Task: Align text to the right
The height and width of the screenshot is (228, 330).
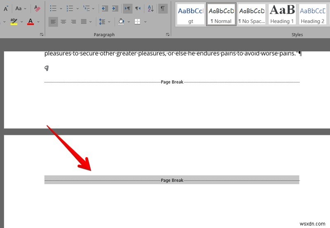Action: (x=73, y=22)
